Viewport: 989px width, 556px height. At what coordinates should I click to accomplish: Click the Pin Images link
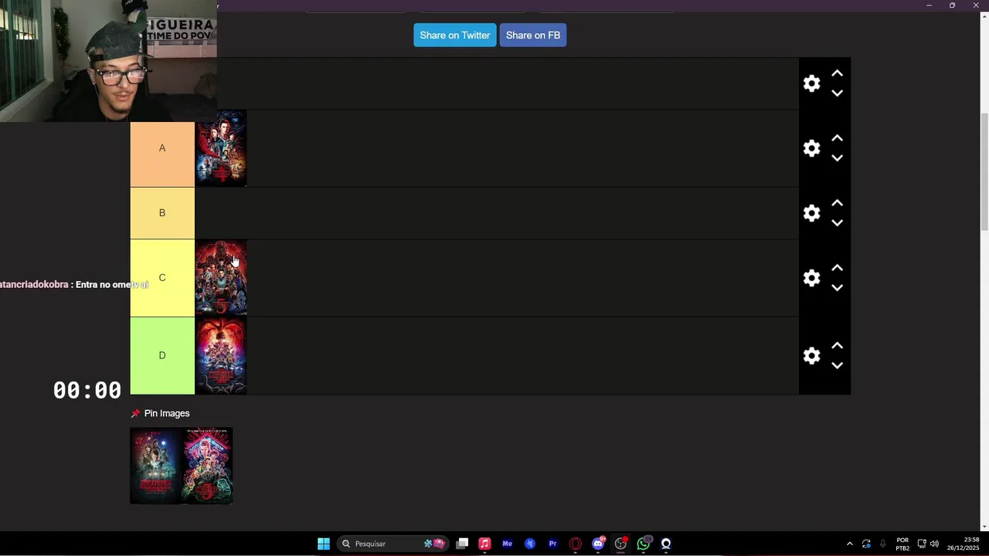click(167, 413)
